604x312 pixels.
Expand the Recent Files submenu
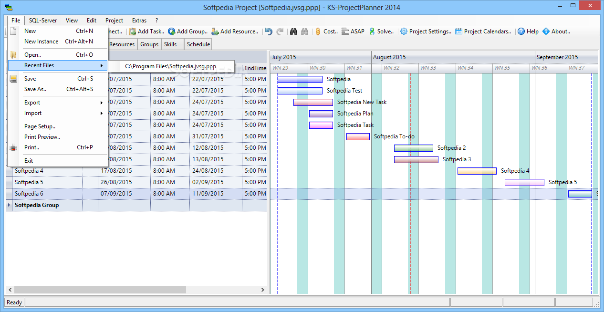[58, 65]
